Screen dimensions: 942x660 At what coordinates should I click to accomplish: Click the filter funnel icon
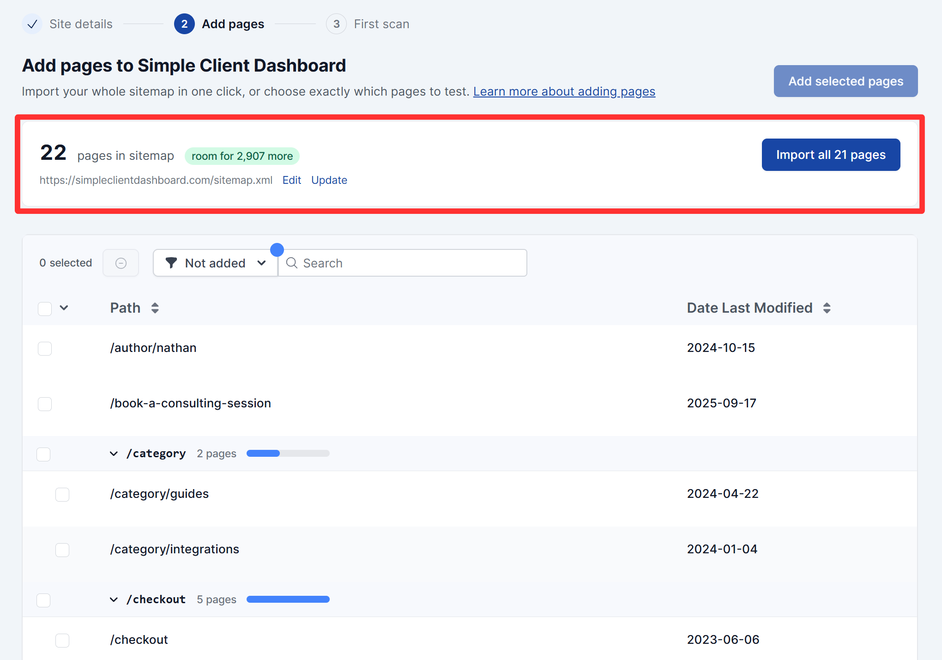(171, 263)
